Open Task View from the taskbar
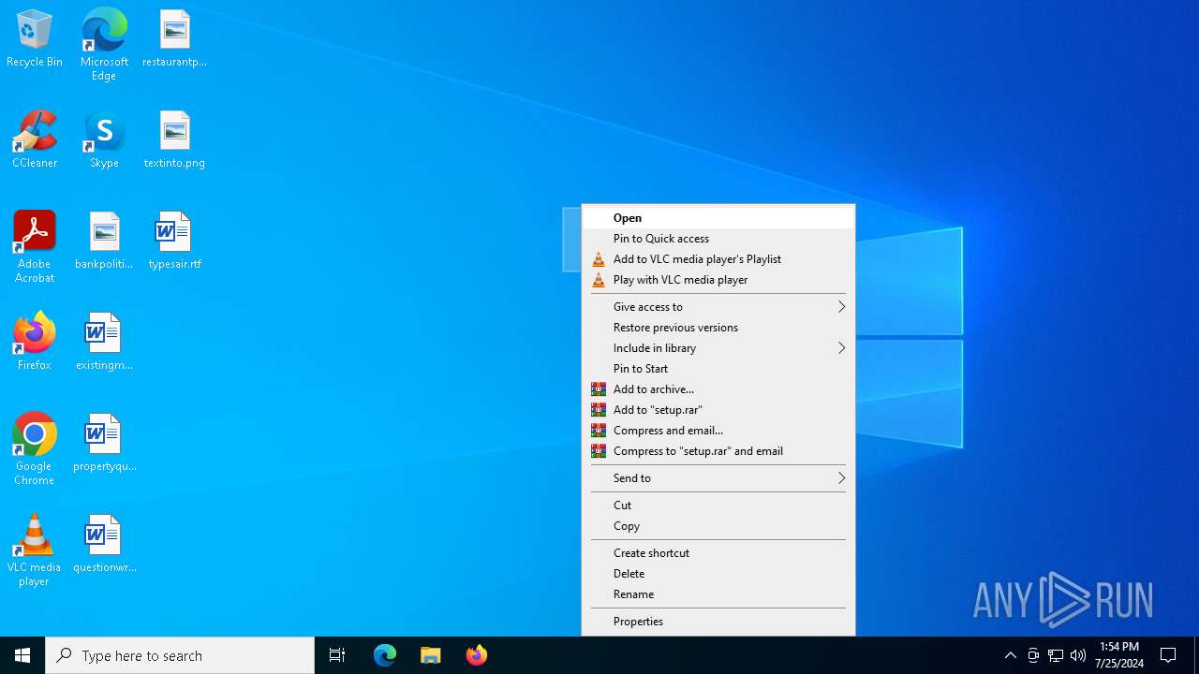1199x674 pixels. click(337, 655)
